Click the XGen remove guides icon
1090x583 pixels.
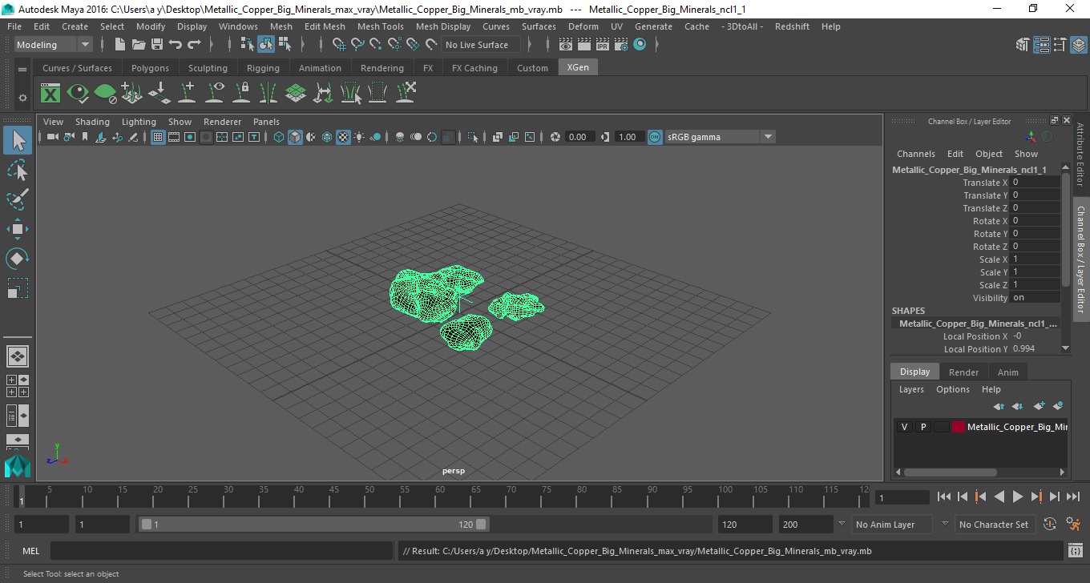(406, 94)
